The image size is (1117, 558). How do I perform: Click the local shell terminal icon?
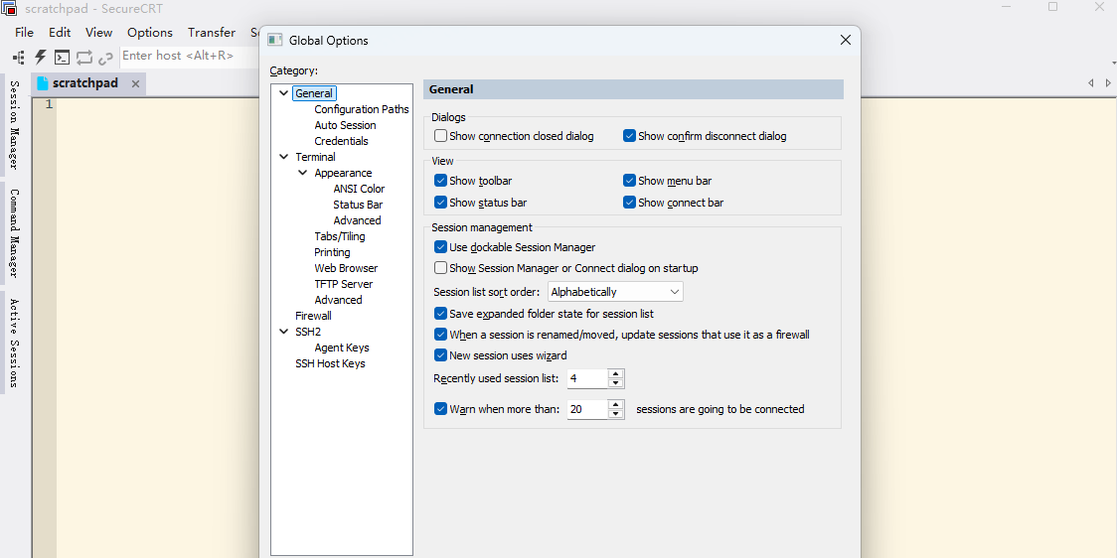[62, 57]
